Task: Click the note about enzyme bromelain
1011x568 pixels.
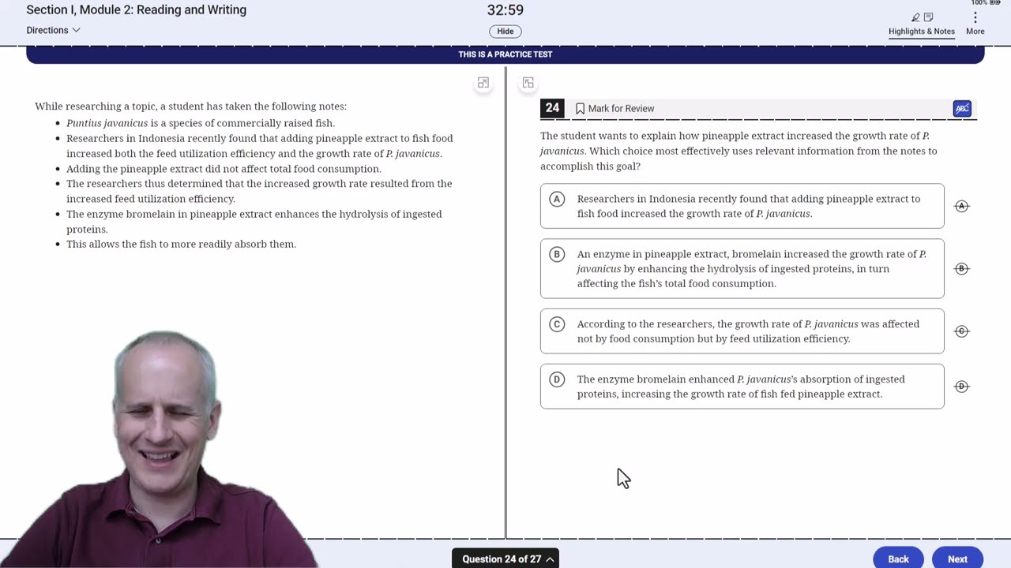Action: click(x=254, y=222)
